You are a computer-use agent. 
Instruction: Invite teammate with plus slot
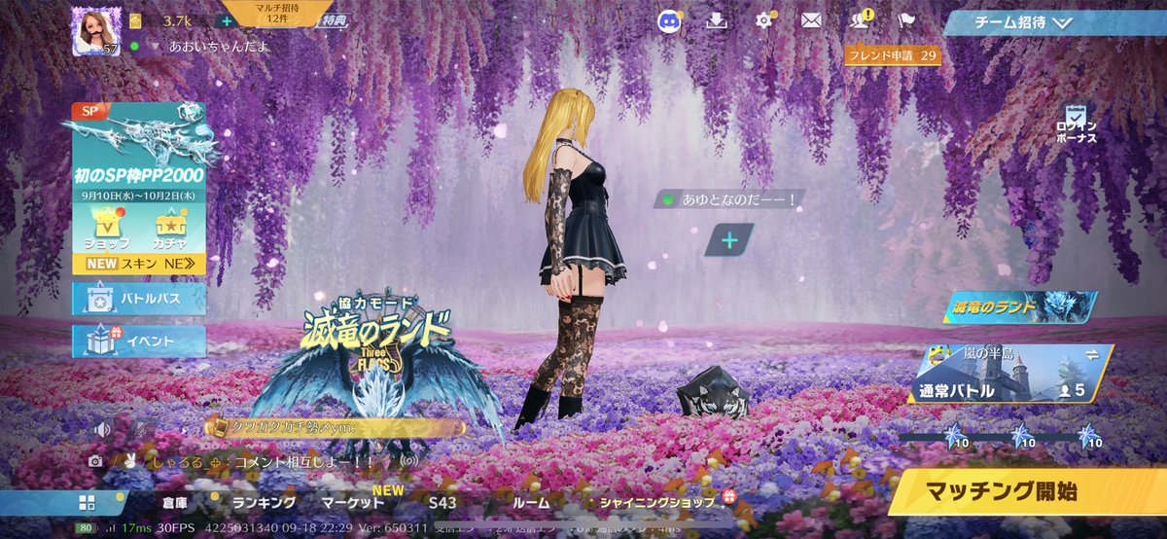pyautogui.click(x=729, y=238)
